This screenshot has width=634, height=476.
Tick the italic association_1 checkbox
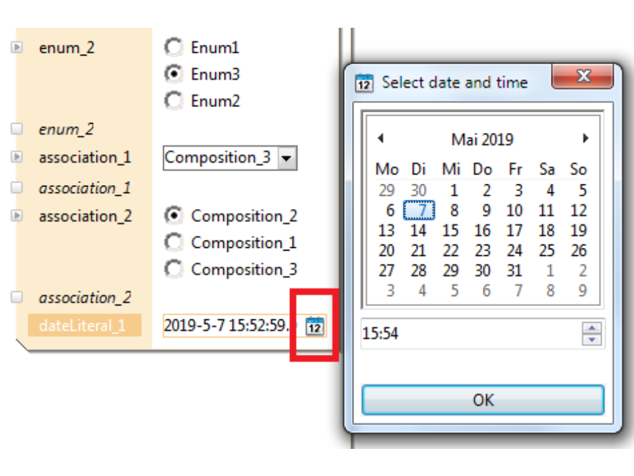click(x=17, y=188)
